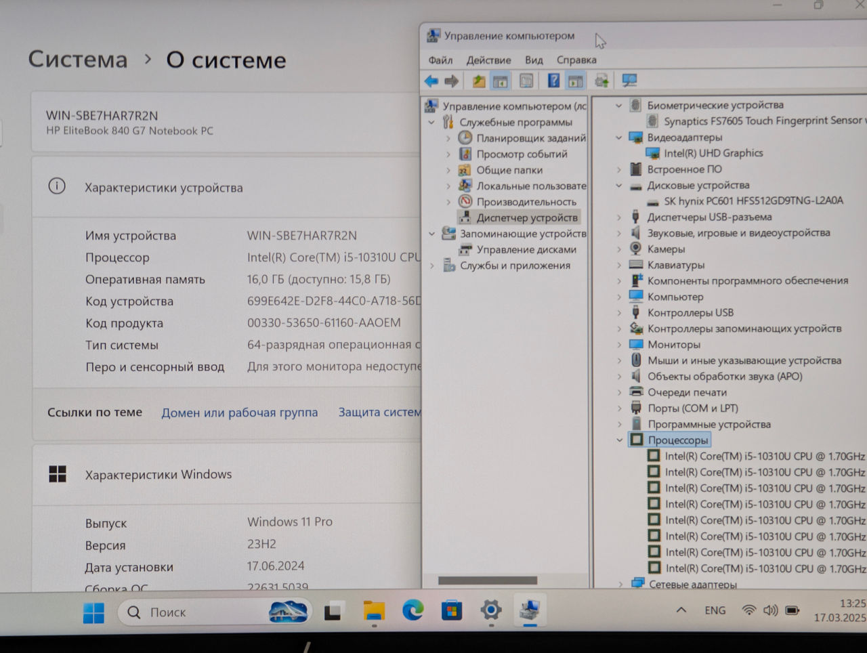Image resolution: width=867 pixels, height=653 pixels.
Task: Collapse the Дисковые устройства category
Action: (x=618, y=185)
